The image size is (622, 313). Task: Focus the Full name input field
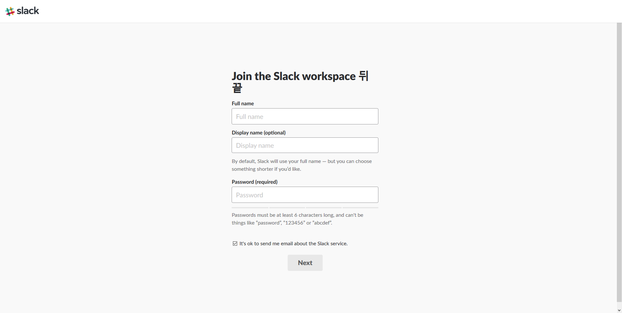305,116
